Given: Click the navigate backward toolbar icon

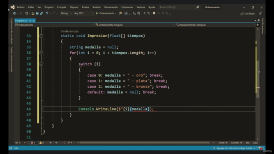Looking at the screenshot, I should point(14,13).
